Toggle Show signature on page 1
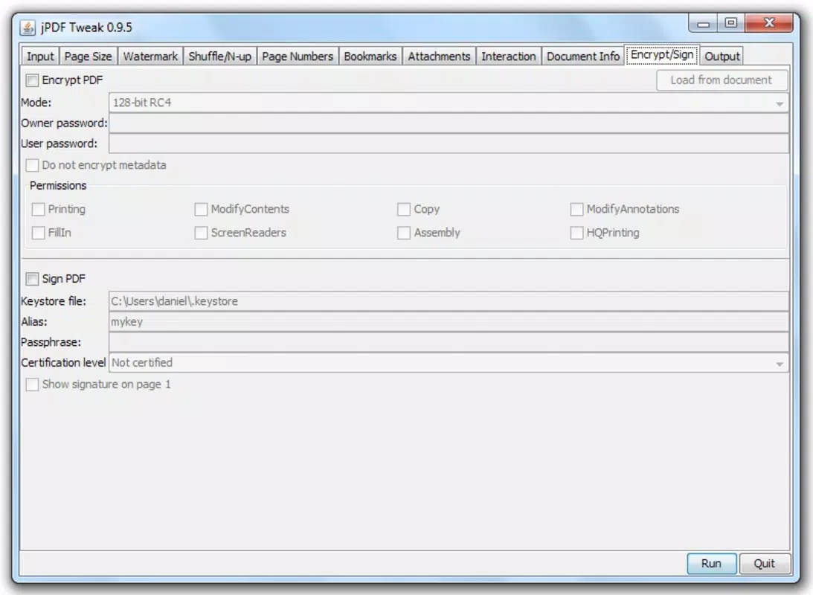 click(32, 385)
